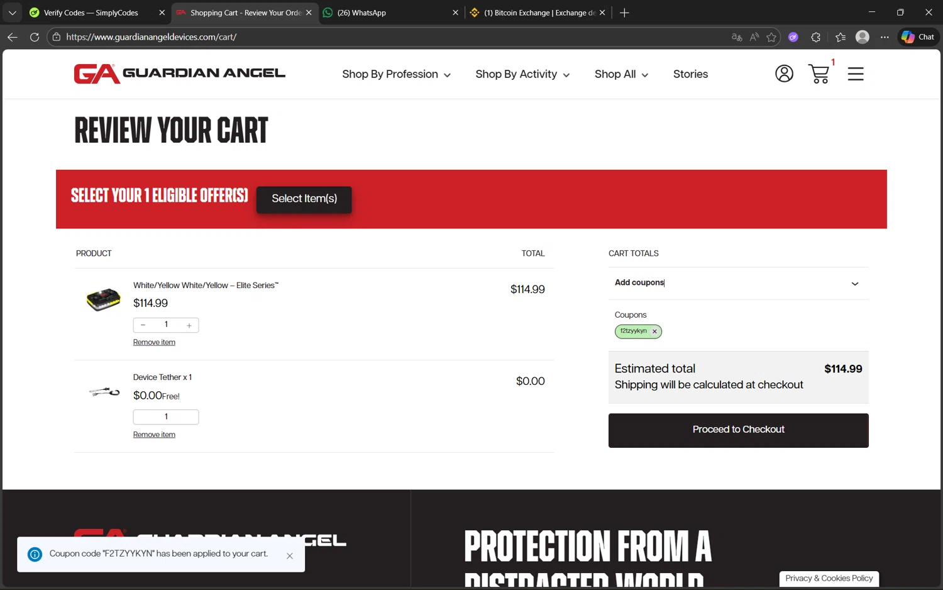This screenshot has width=943, height=590.
Task: Close the WhatsApp tab
Action: click(x=455, y=13)
